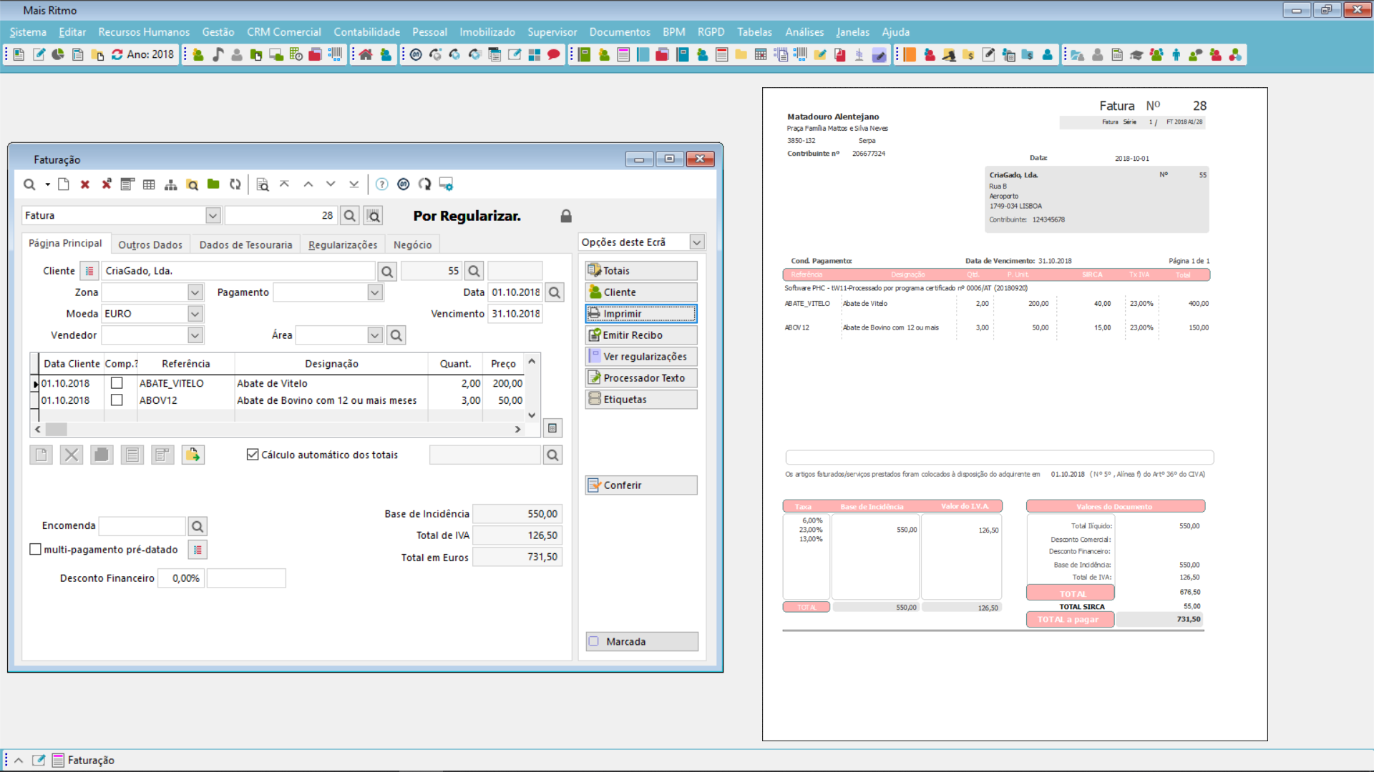Screen dimensions: 1374x772
Task: Open the Gestão menu
Action: [218, 32]
